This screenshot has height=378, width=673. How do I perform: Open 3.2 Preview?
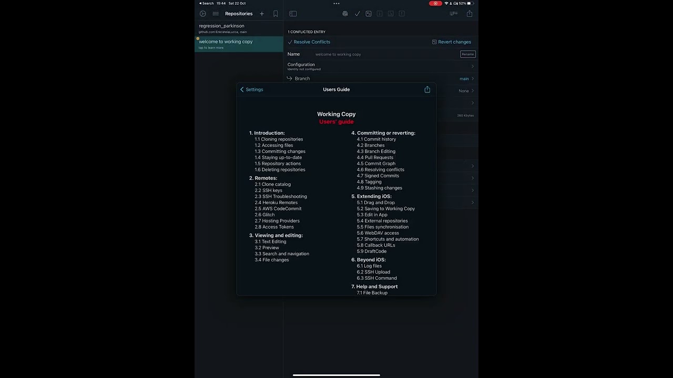(x=267, y=248)
